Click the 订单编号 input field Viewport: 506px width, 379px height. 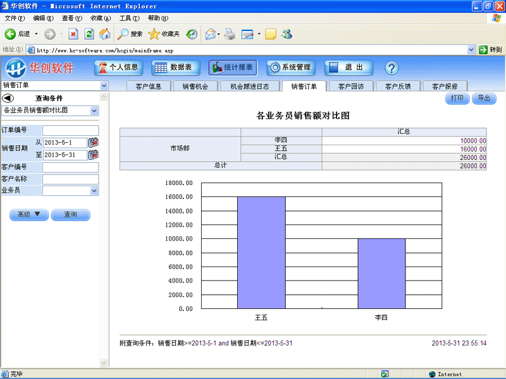[x=70, y=131]
